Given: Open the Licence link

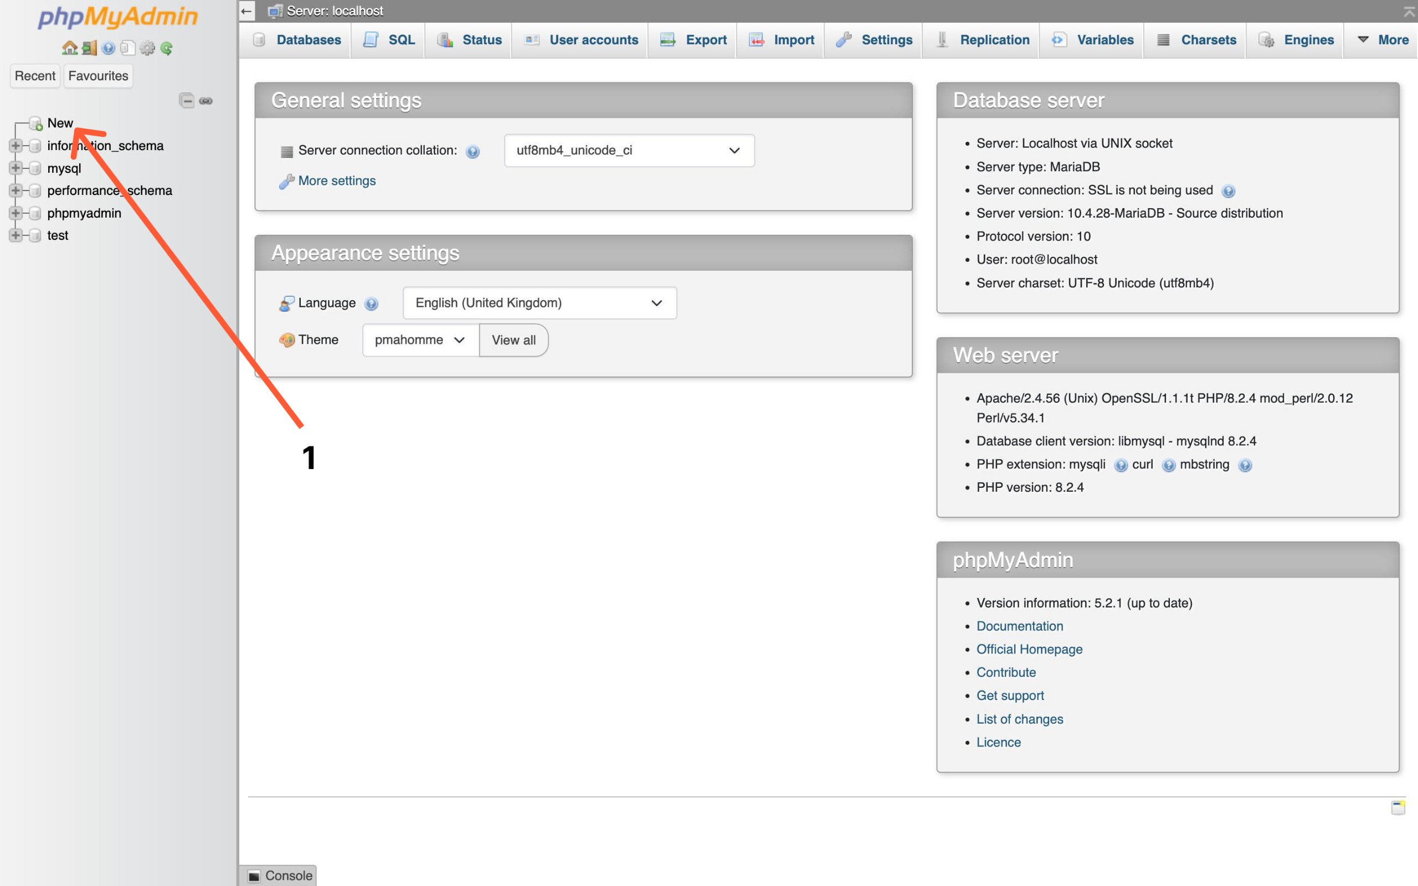Looking at the screenshot, I should click(999, 743).
